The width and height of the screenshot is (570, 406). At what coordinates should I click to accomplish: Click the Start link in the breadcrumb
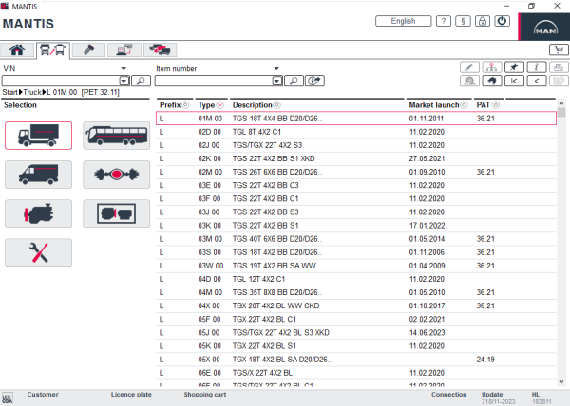pyautogui.click(x=9, y=92)
